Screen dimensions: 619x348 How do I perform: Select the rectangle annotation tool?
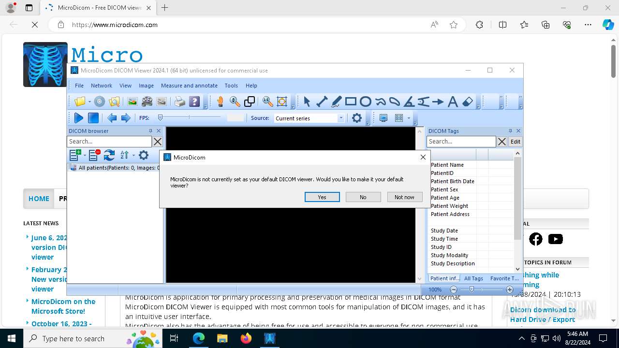click(351, 101)
